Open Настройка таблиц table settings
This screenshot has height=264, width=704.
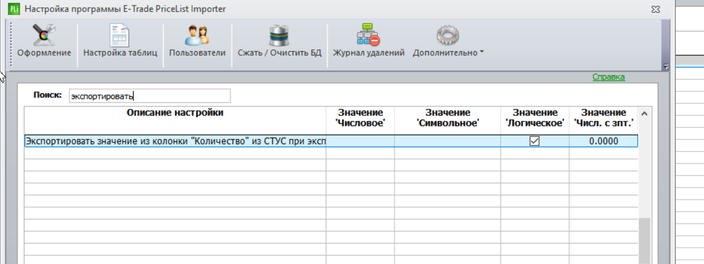(120, 42)
